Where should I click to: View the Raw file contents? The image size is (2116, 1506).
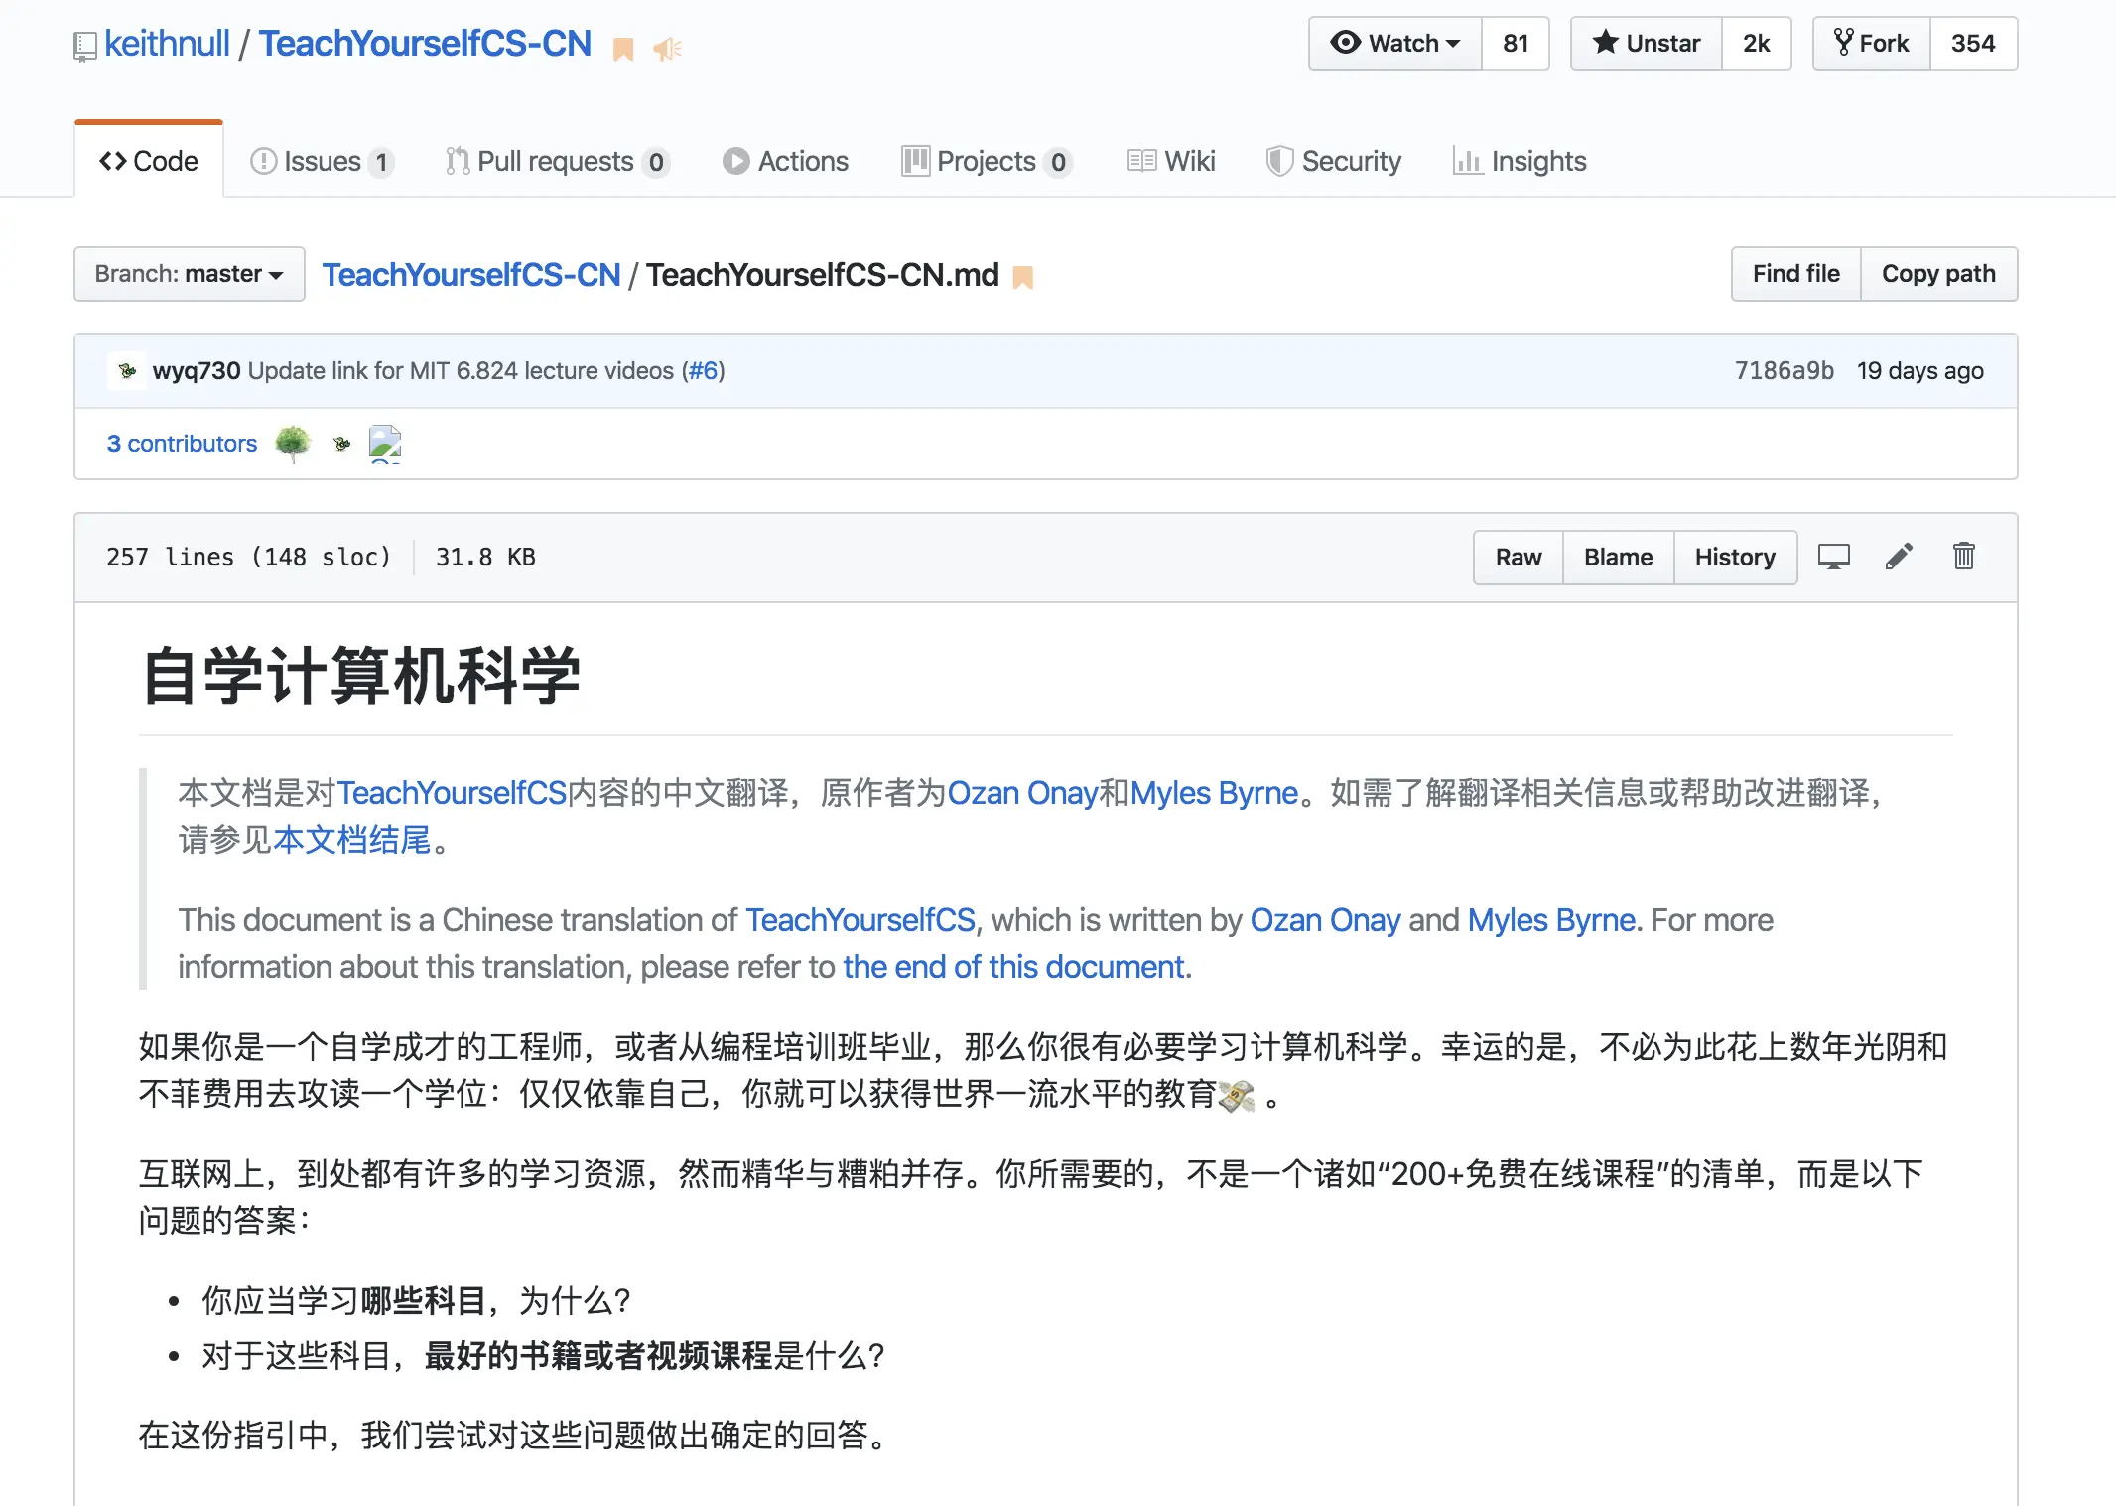pyautogui.click(x=1518, y=558)
